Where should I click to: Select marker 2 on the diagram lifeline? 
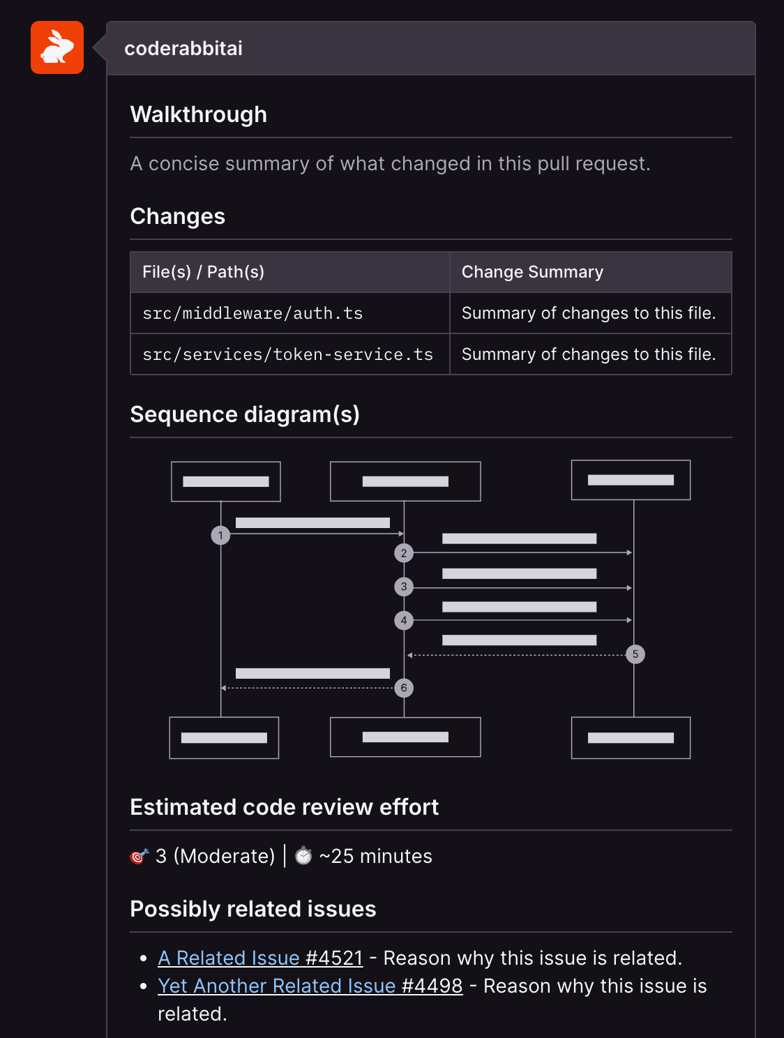[x=404, y=553]
